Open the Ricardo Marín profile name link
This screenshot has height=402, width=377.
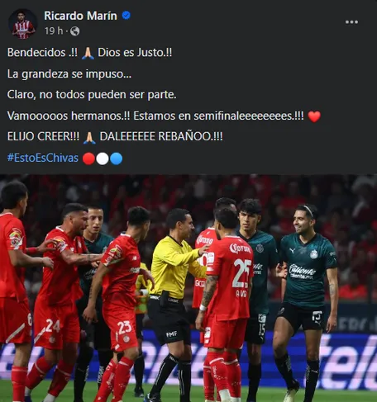[x=80, y=16]
